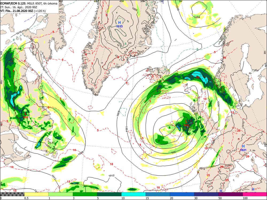
Task: Click the yellow 0.5–1 legend swatch
Action: (x=36, y=194)
